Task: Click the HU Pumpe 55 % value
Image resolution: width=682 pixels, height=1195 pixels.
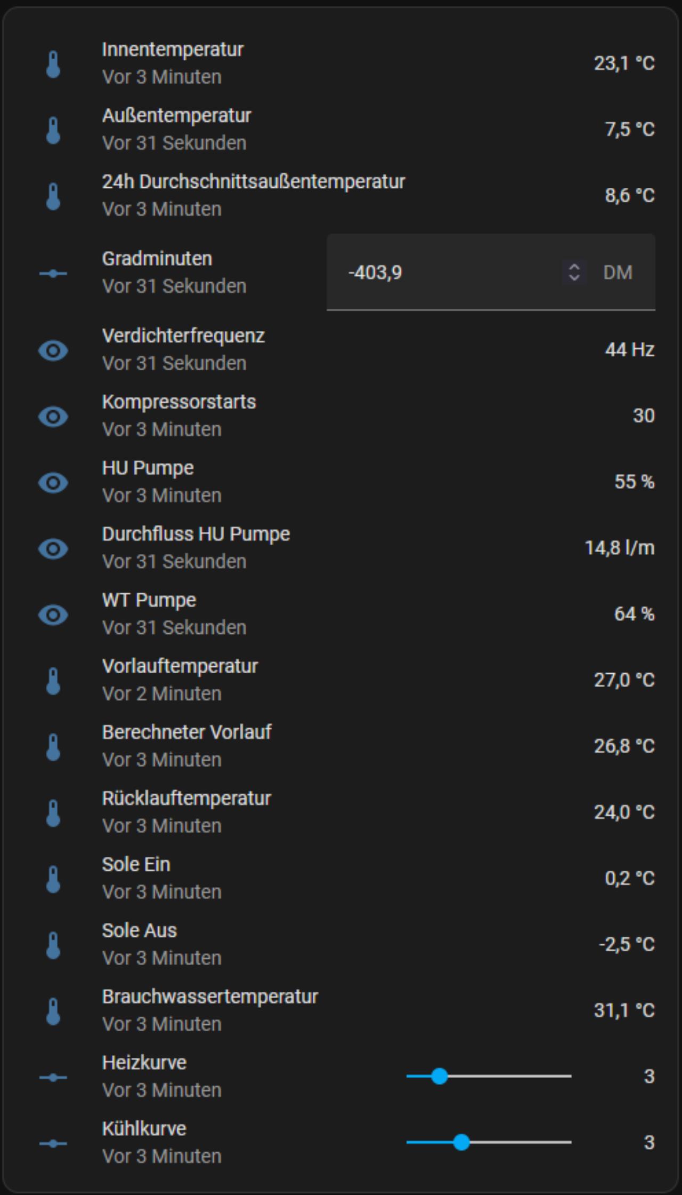Action: pos(635,482)
